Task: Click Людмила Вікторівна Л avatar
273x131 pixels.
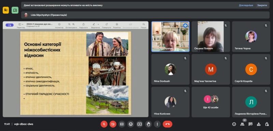Action: click(251, 102)
